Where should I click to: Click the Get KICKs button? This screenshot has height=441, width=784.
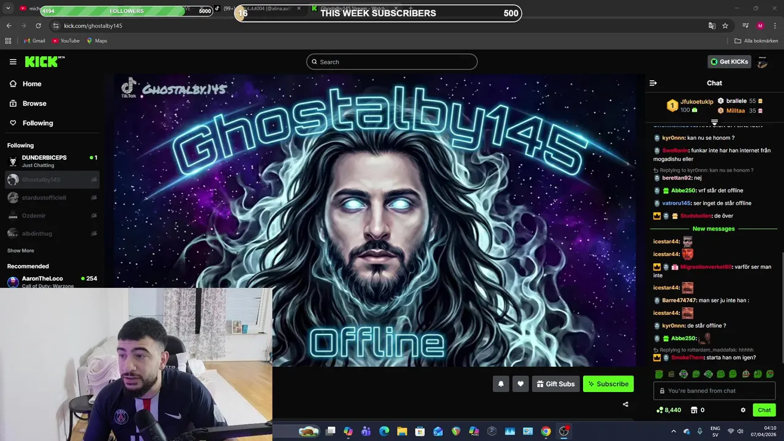(729, 62)
